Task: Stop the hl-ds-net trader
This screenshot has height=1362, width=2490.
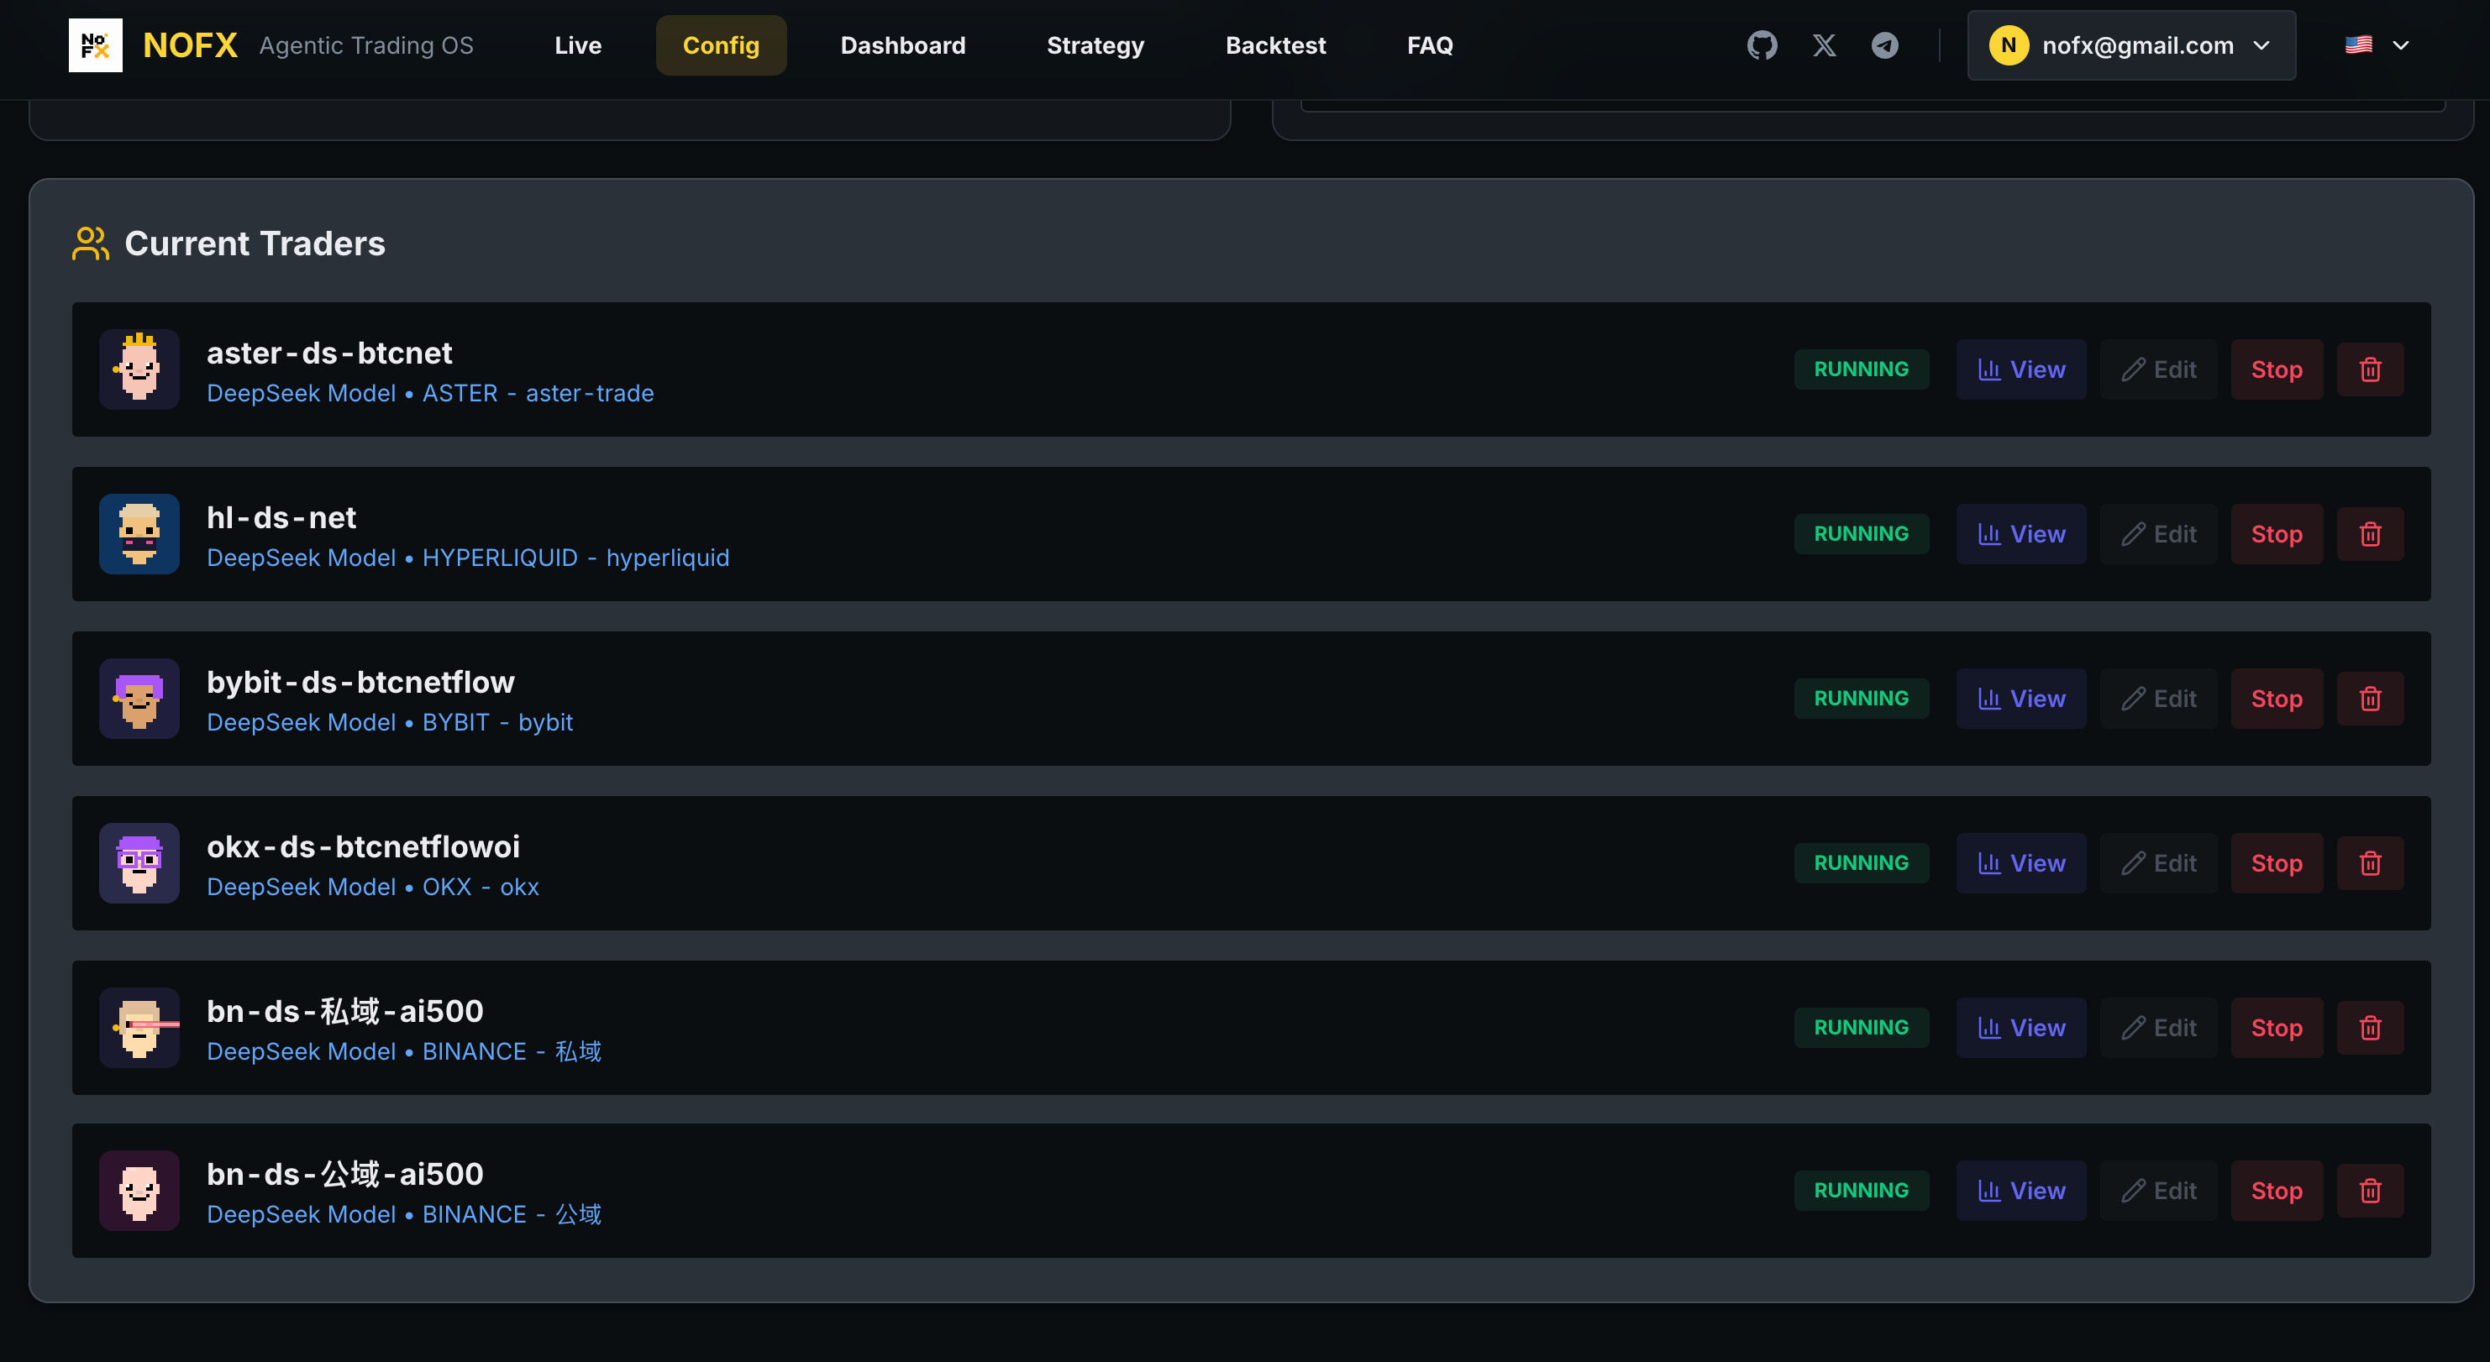Action: 2276,533
